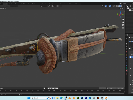Open the Render properties tab icon
The image size is (133, 100).
tap(127, 41)
